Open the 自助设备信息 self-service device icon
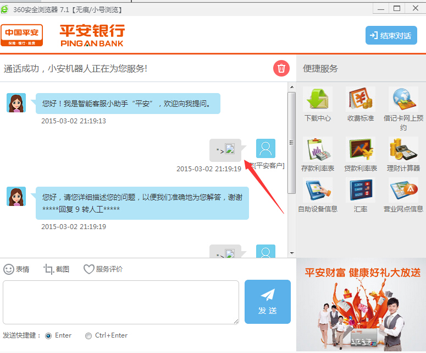The image size is (426, 353). 318,190
